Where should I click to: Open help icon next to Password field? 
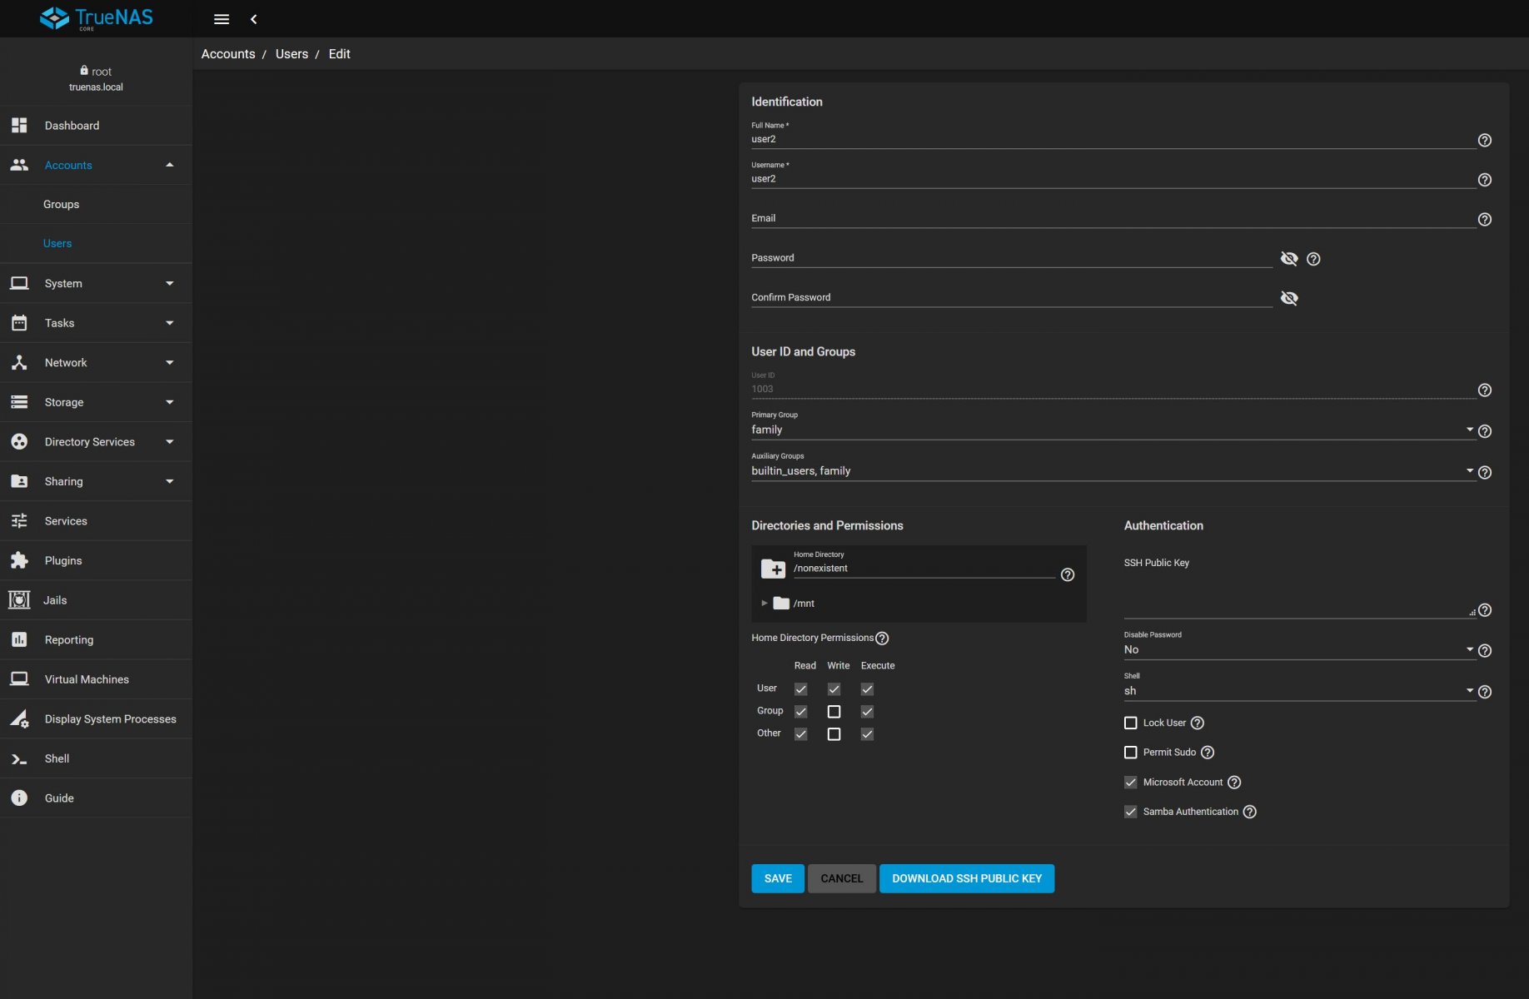click(x=1313, y=259)
